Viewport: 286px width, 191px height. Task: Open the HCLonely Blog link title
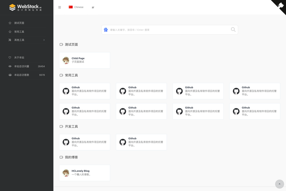[x=80, y=171]
